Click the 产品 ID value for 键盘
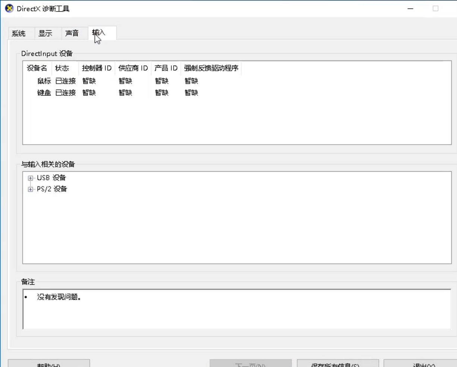The height and width of the screenshot is (367, 457). [x=162, y=92]
